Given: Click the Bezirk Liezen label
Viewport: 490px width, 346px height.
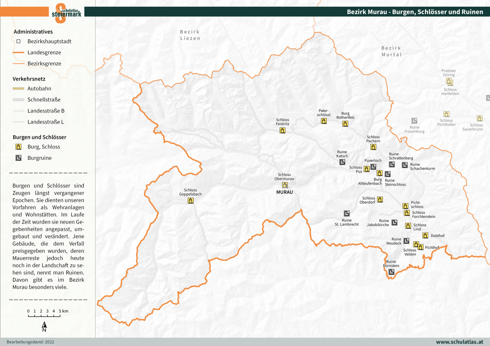Looking at the screenshot, I should [190, 35].
